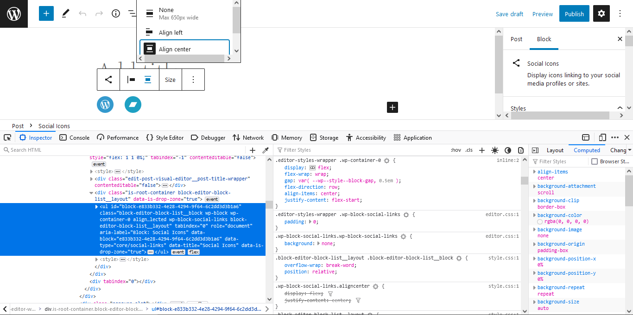
Task: Click the Preview button
Action: coord(543,14)
